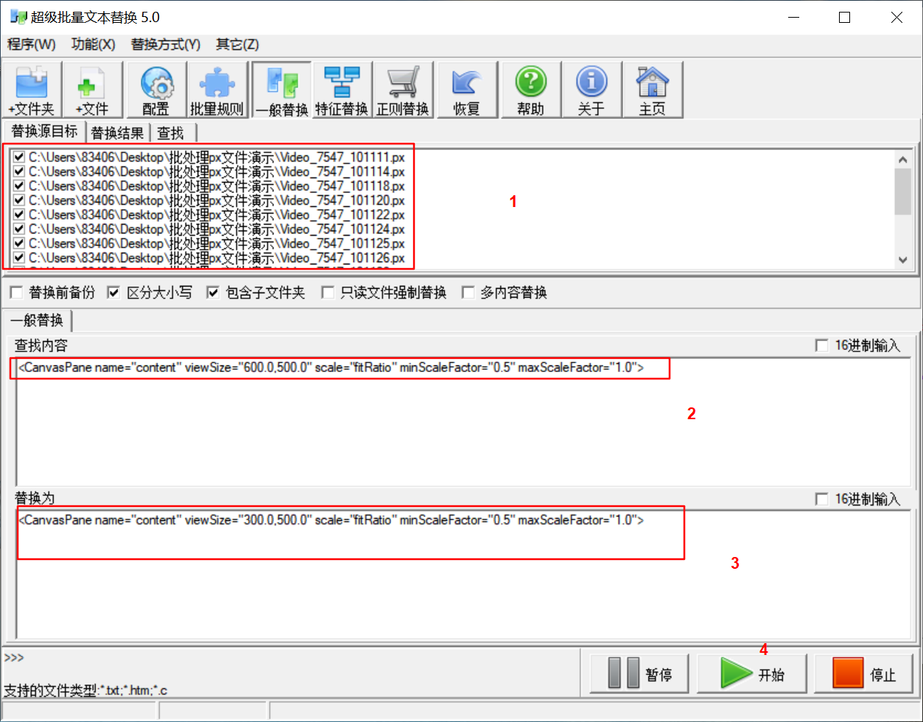923x722 pixels.
Task: Click the 开始 start button
Action: (752, 674)
